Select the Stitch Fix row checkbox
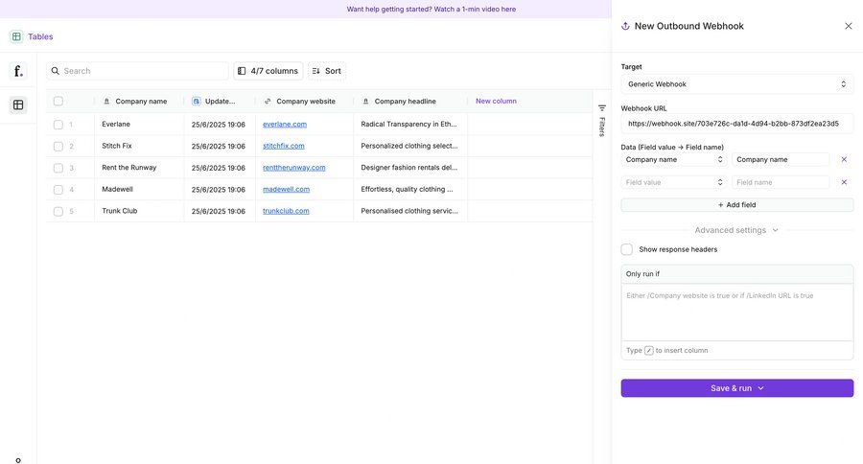This screenshot has height=464, width=863. 58,147
